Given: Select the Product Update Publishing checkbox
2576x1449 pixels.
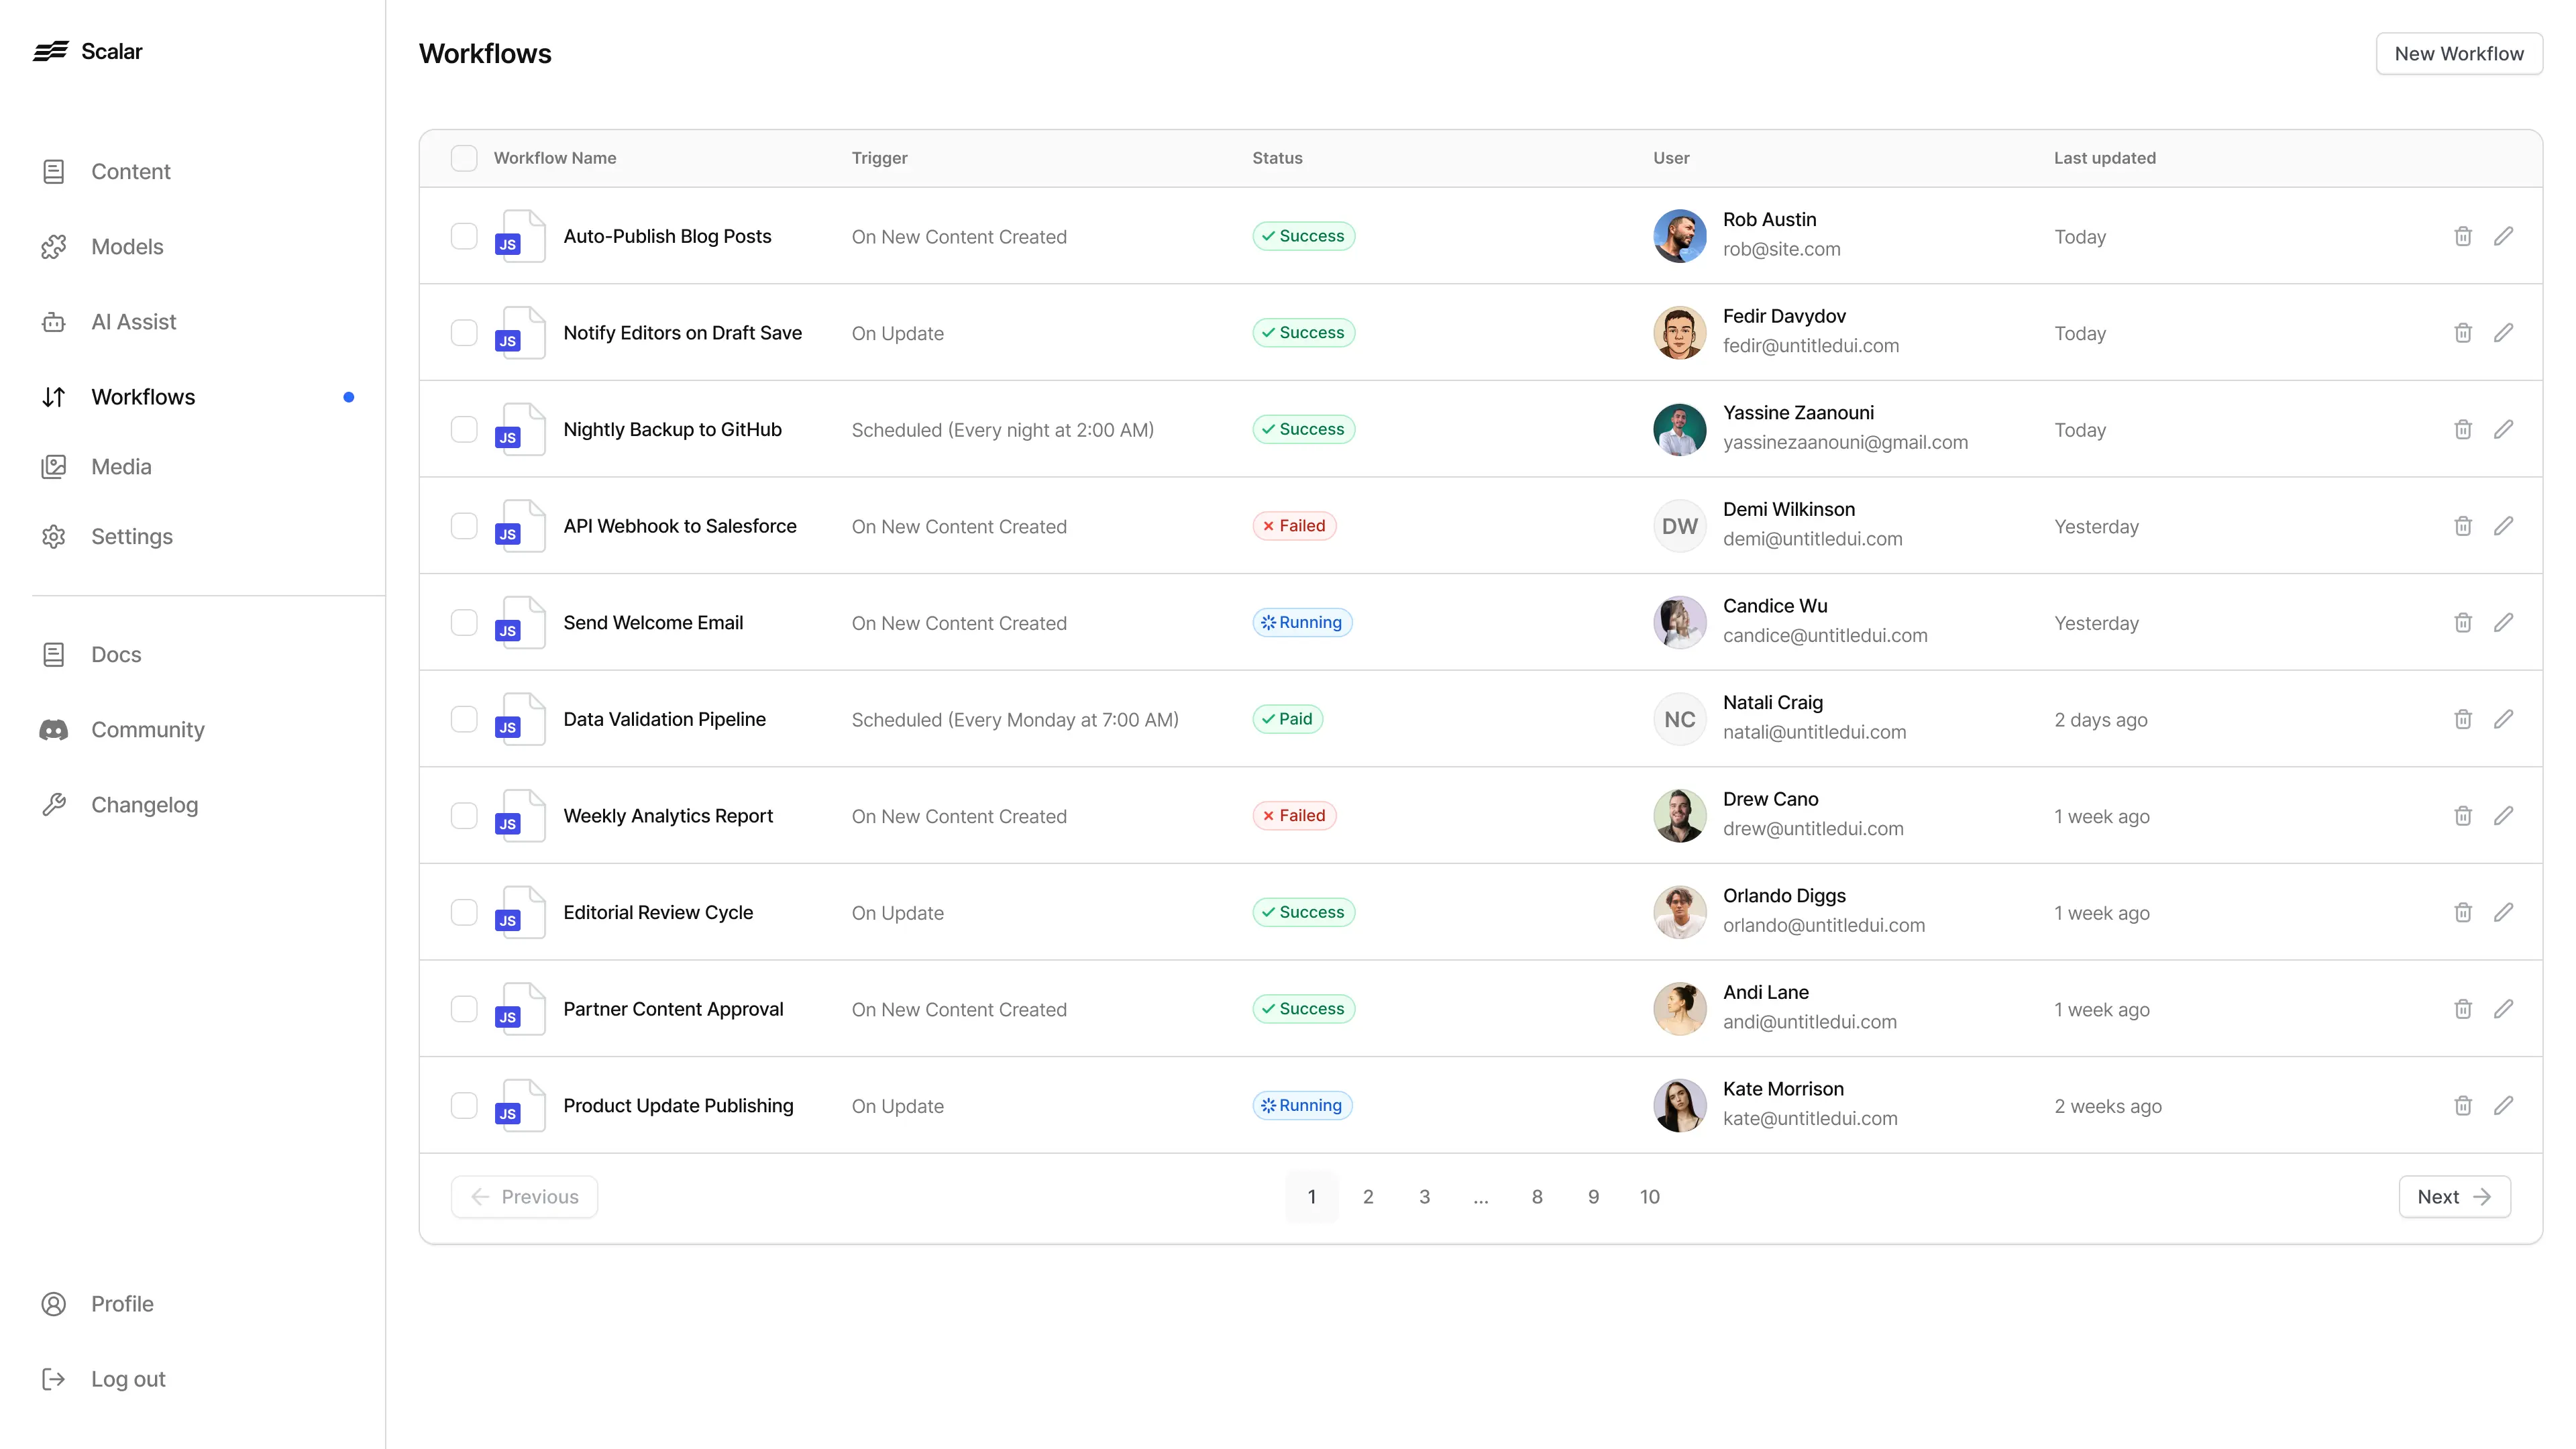Looking at the screenshot, I should (x=464, y=1105).
